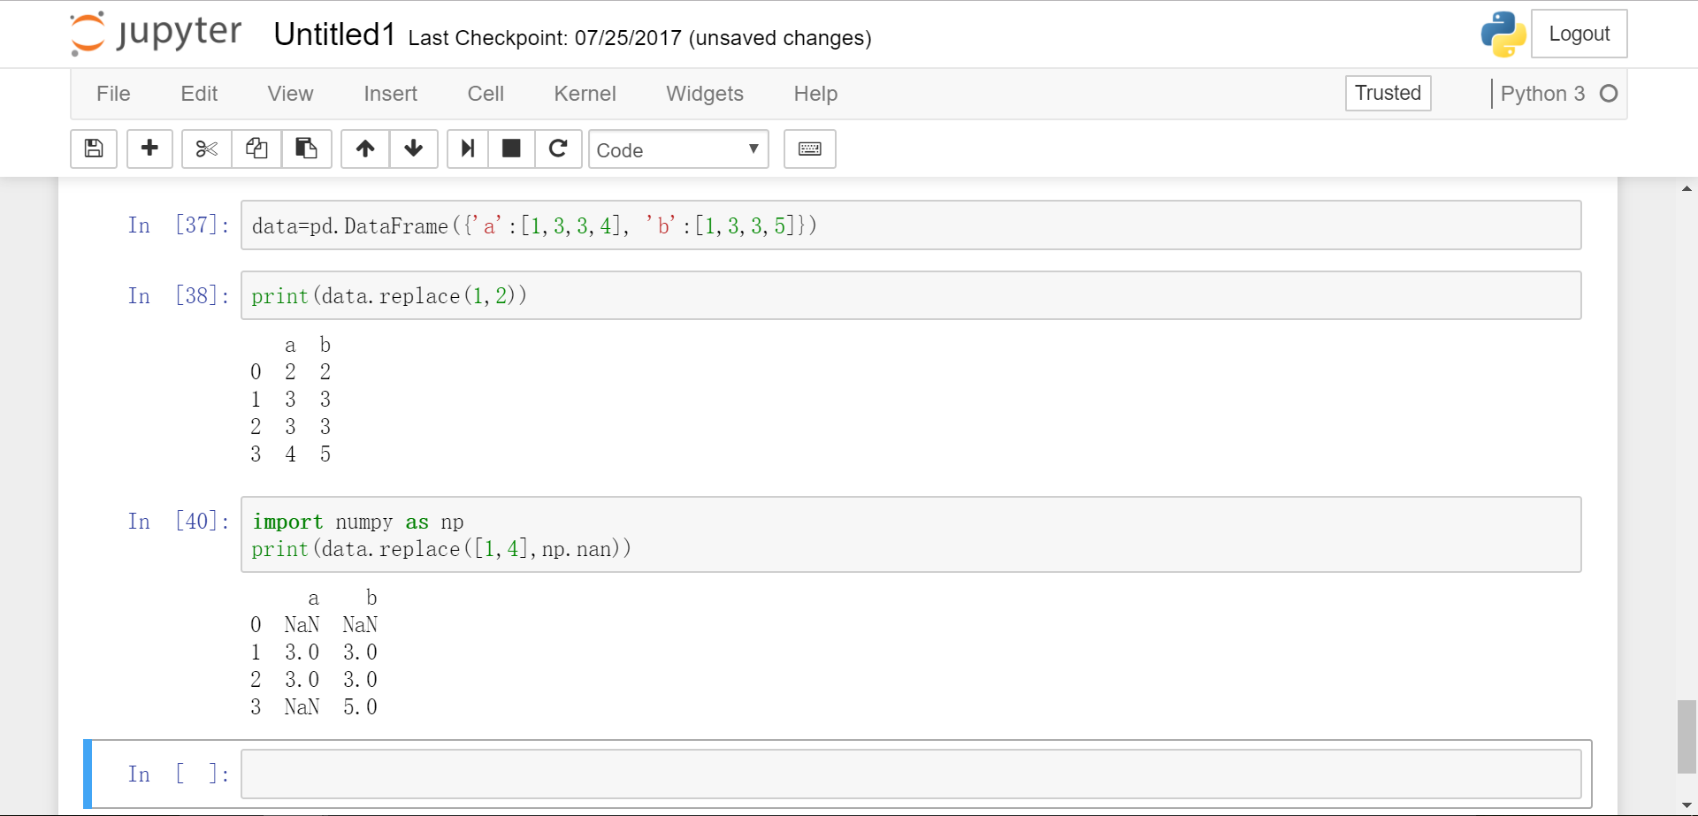Rename notebook by clicking Untitled1 title
Viewport: 1698px width, 816px height.
point(334,34)
